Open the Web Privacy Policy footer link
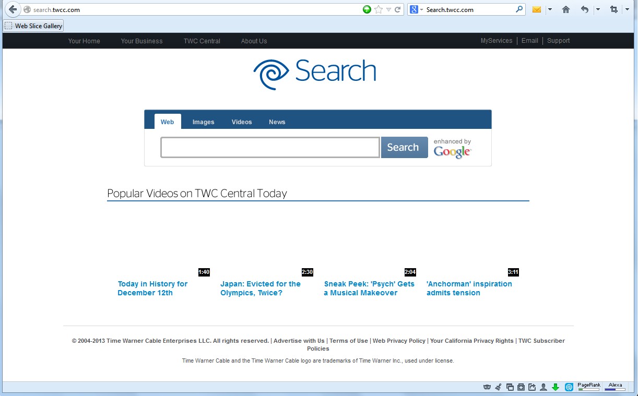638x396 pixels. tap(399, 341)
